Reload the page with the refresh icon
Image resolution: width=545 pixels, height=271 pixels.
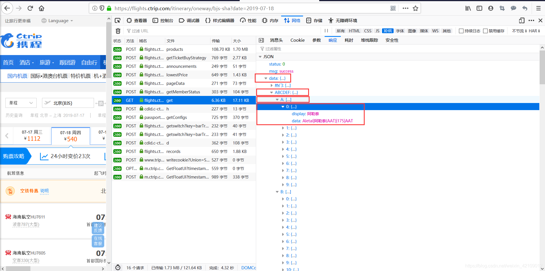point(30,8)
